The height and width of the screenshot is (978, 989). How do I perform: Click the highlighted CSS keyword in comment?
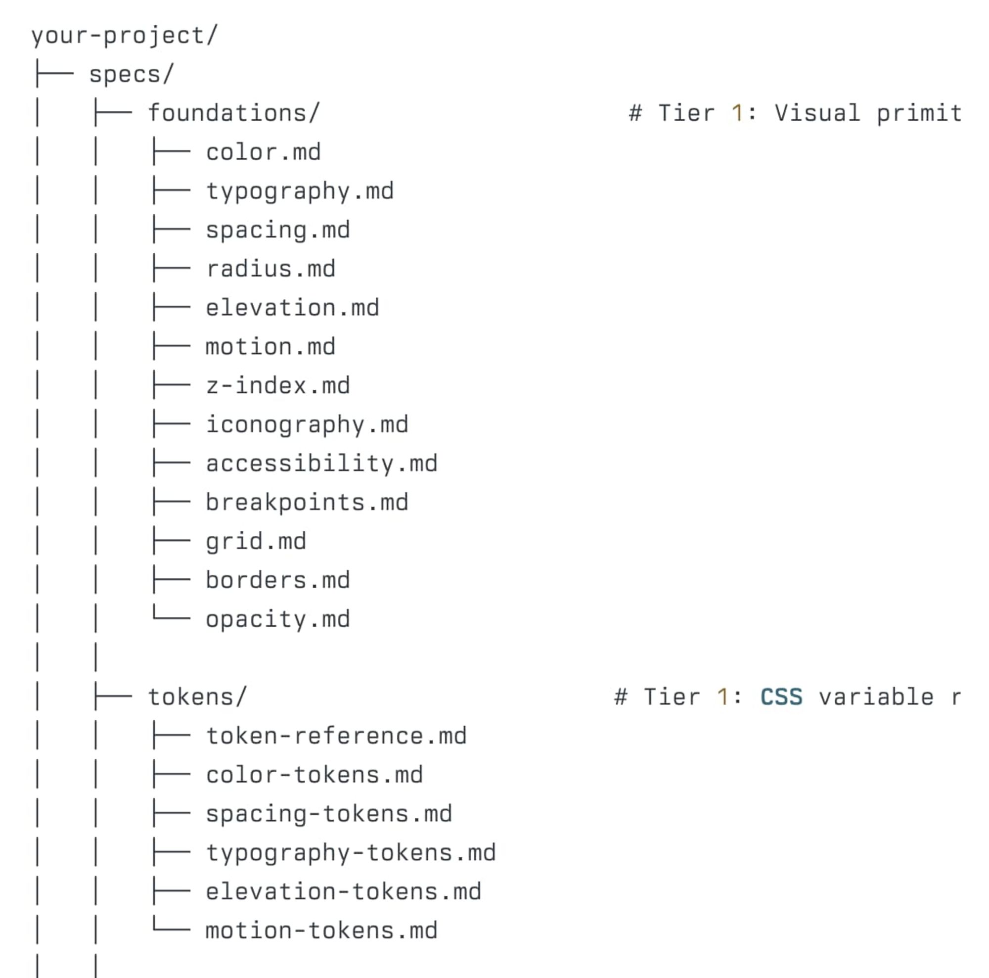tap(781, 697)
